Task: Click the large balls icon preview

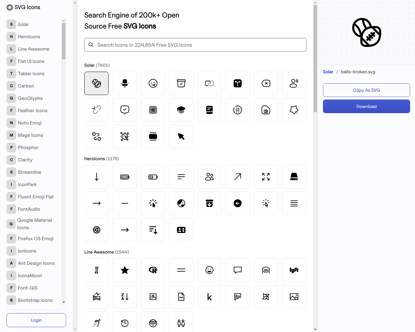Action: pyautogui.click(x=366, y=32)
